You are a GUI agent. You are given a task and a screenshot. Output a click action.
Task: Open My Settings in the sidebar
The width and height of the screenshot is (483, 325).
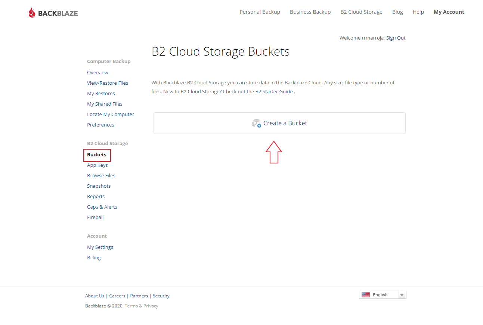(x=100, y=247)
